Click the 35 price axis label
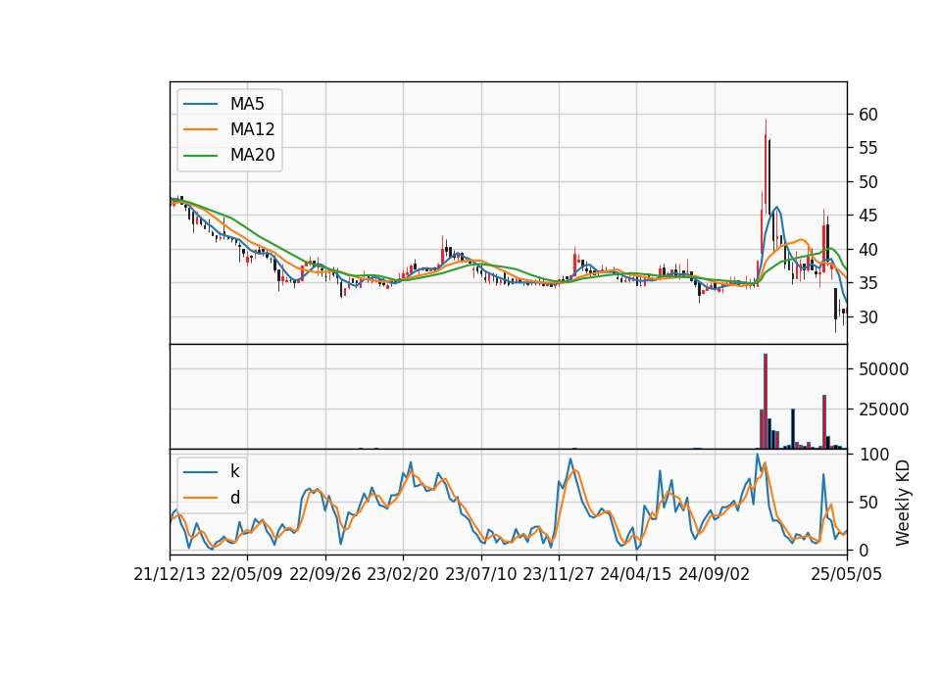 pos(867,283)
